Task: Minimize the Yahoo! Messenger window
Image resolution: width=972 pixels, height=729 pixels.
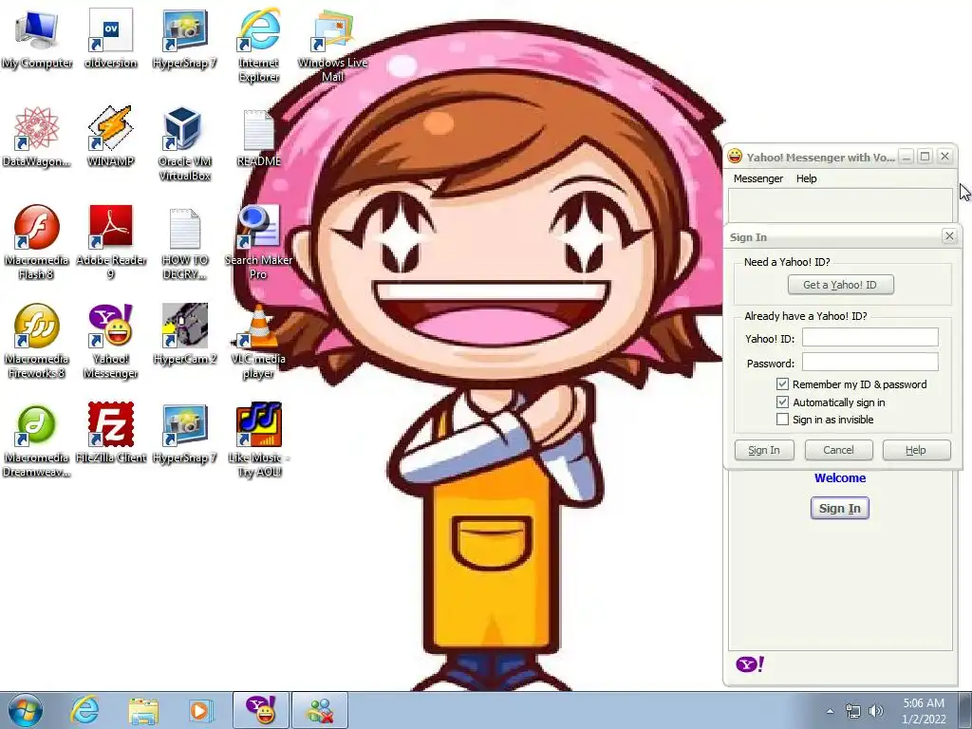Action: (907, 157)
